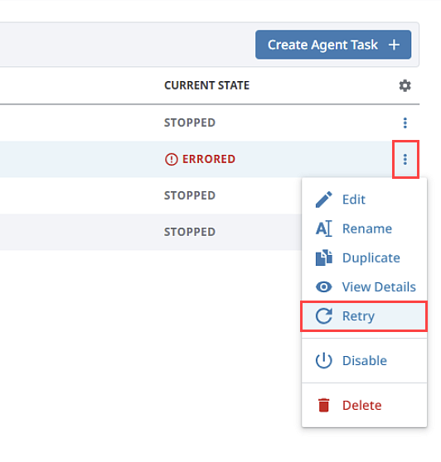Open the three-dot menu for the first stopped task
This screenshot has height=462, width=441.
pyautogui.click(x=405, y=123)
